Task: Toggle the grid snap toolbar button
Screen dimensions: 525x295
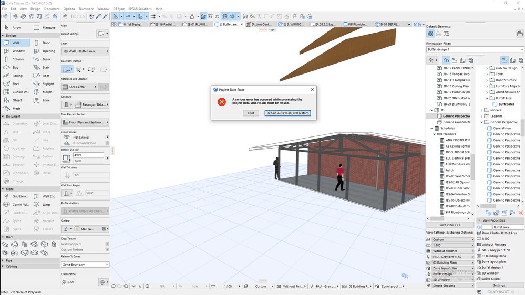Action: point(153,17)
